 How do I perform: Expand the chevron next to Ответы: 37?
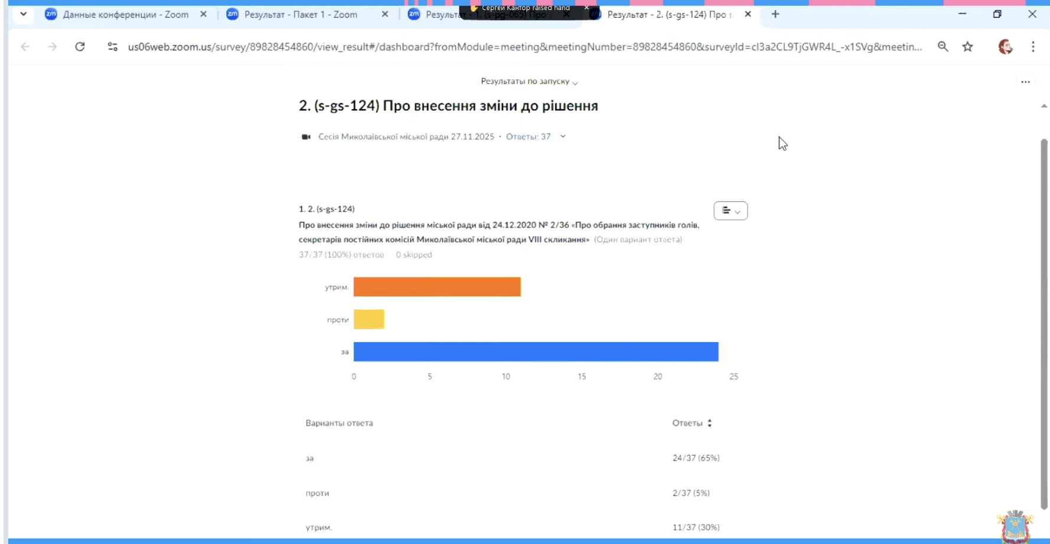coord(563,136)
